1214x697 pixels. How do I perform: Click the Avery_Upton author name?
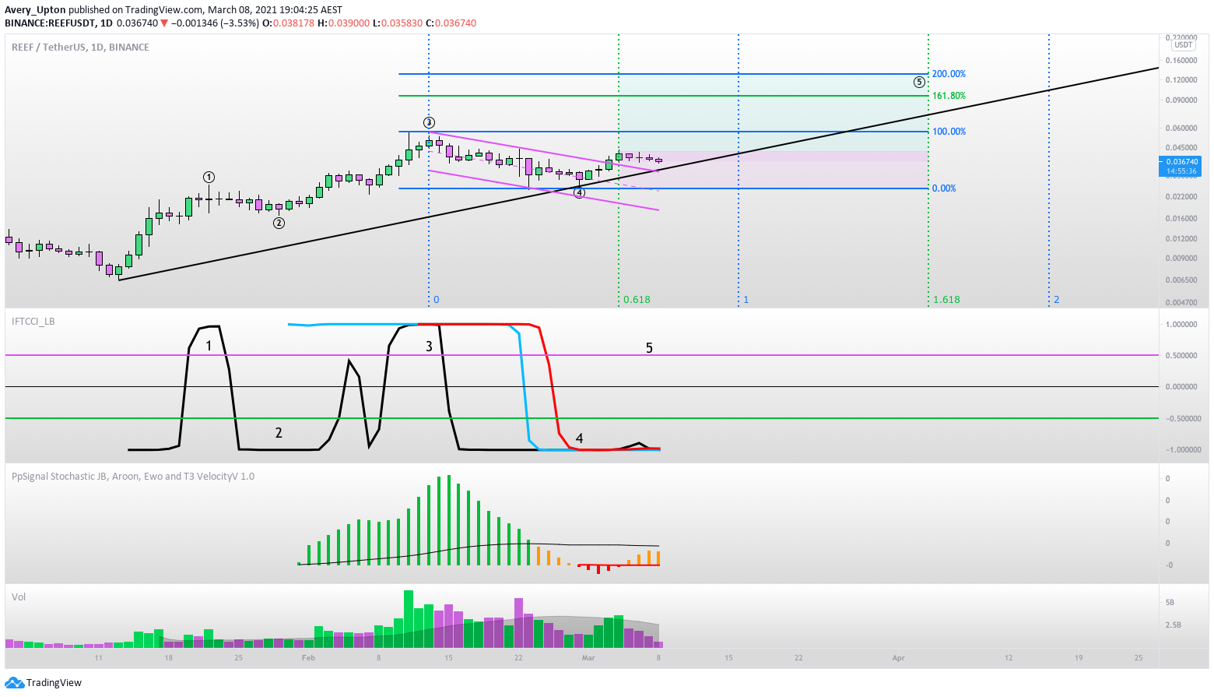pyautogui.click(x=35, y=10)
